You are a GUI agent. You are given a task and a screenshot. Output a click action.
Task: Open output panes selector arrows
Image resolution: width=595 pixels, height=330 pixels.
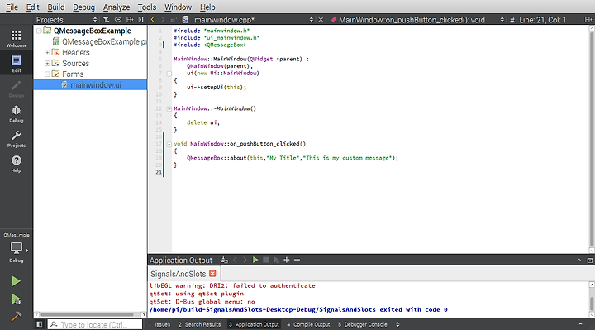tap(397, 324)
